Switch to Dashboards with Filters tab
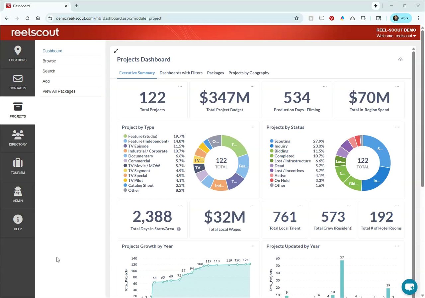The image size is (425, 298). [181, 73]
